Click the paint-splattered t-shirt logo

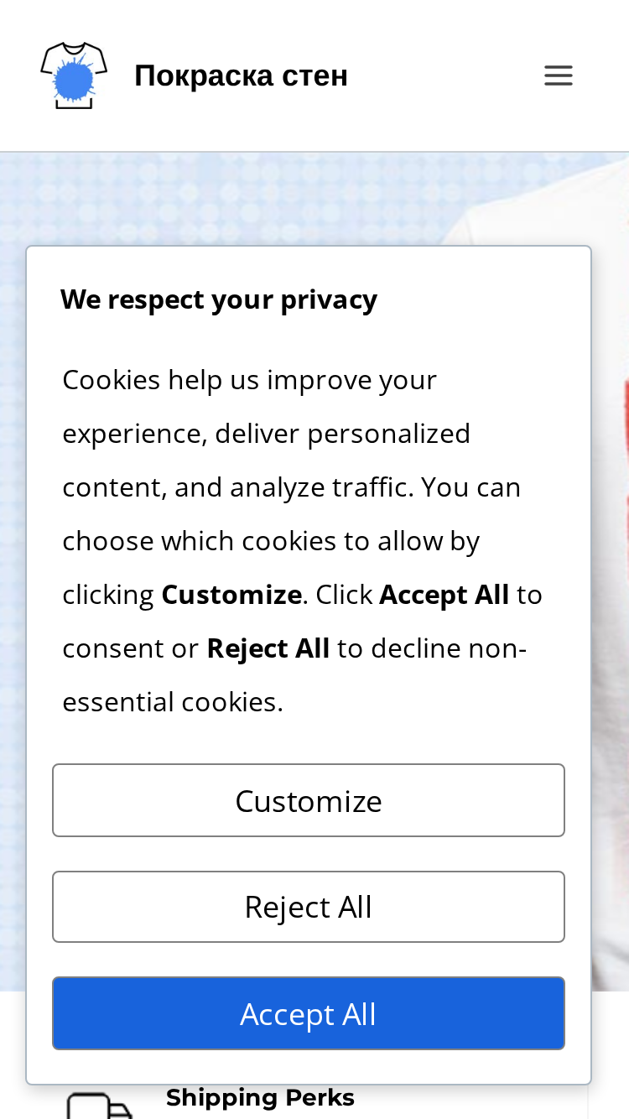coord(74,75)
